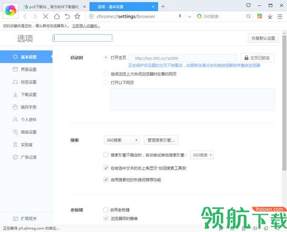Open the downloads arrow icon

coord(270,16)
